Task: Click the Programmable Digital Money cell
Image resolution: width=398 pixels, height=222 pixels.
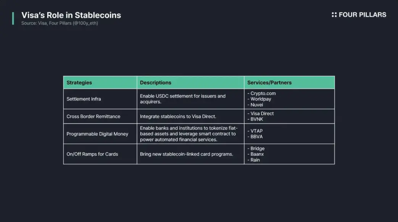Action: pos(100,134)
